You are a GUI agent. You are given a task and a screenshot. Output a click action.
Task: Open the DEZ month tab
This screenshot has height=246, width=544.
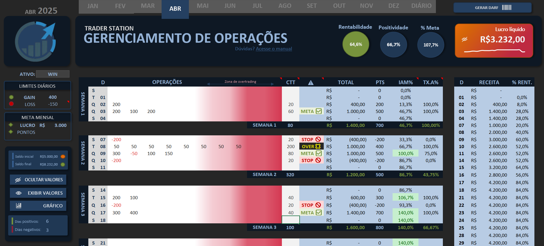tap(394, 6)
